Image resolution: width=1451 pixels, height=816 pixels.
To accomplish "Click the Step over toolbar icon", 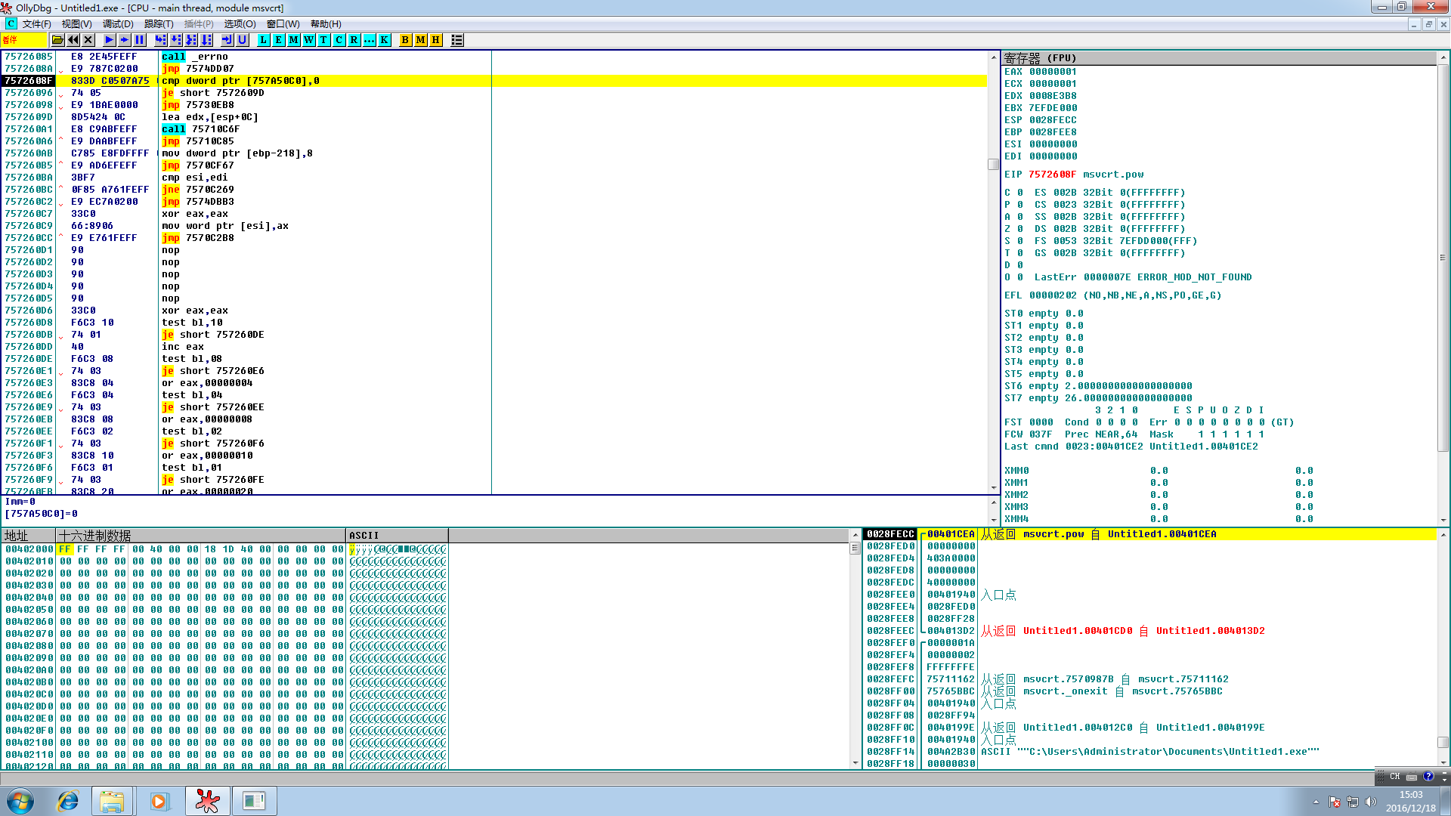I will click(176, 40).
